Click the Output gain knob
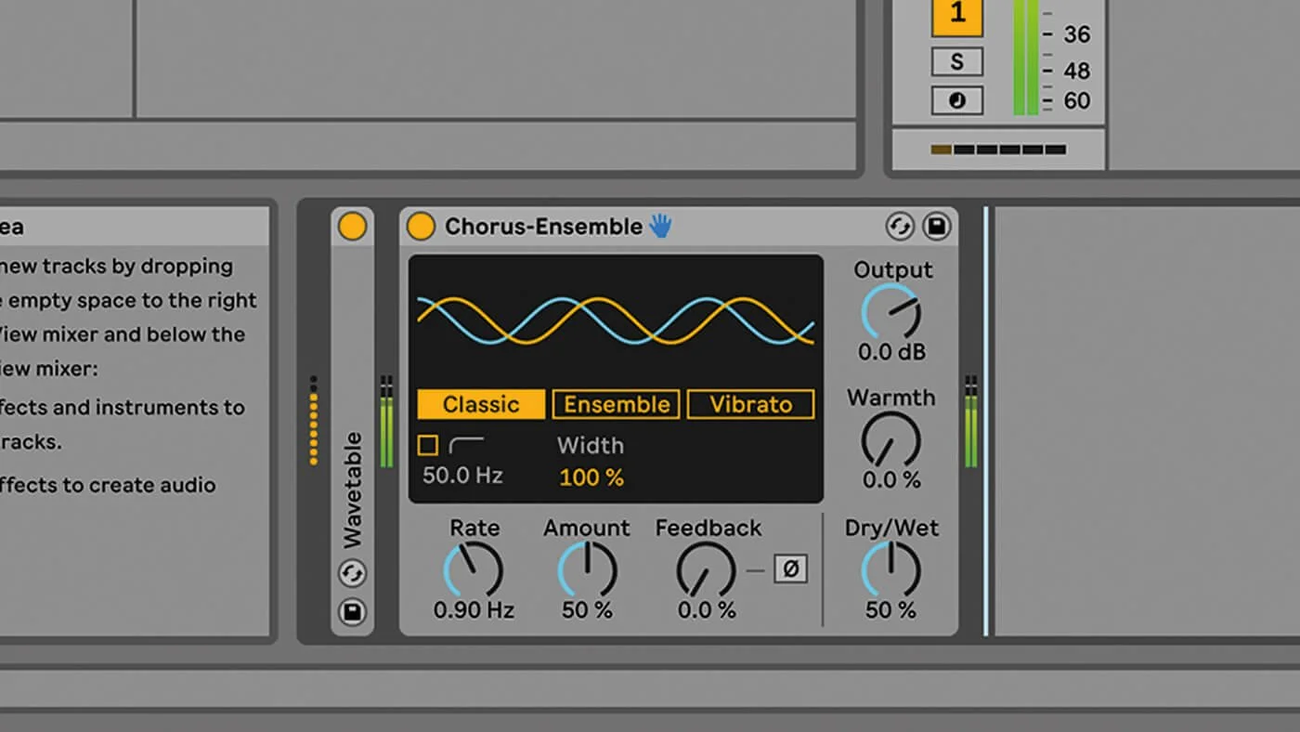 [x=890, y=312]
